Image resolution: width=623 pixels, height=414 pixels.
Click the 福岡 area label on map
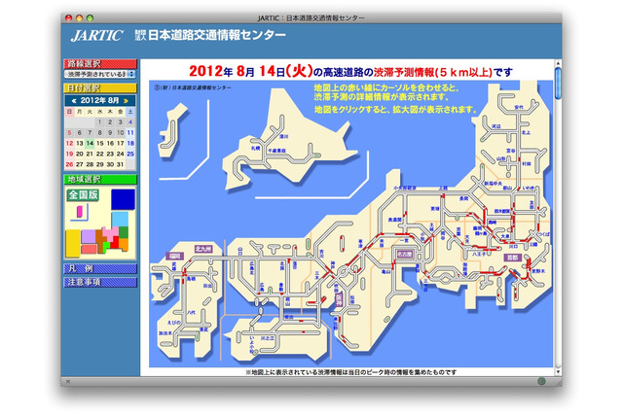[175, 257]
